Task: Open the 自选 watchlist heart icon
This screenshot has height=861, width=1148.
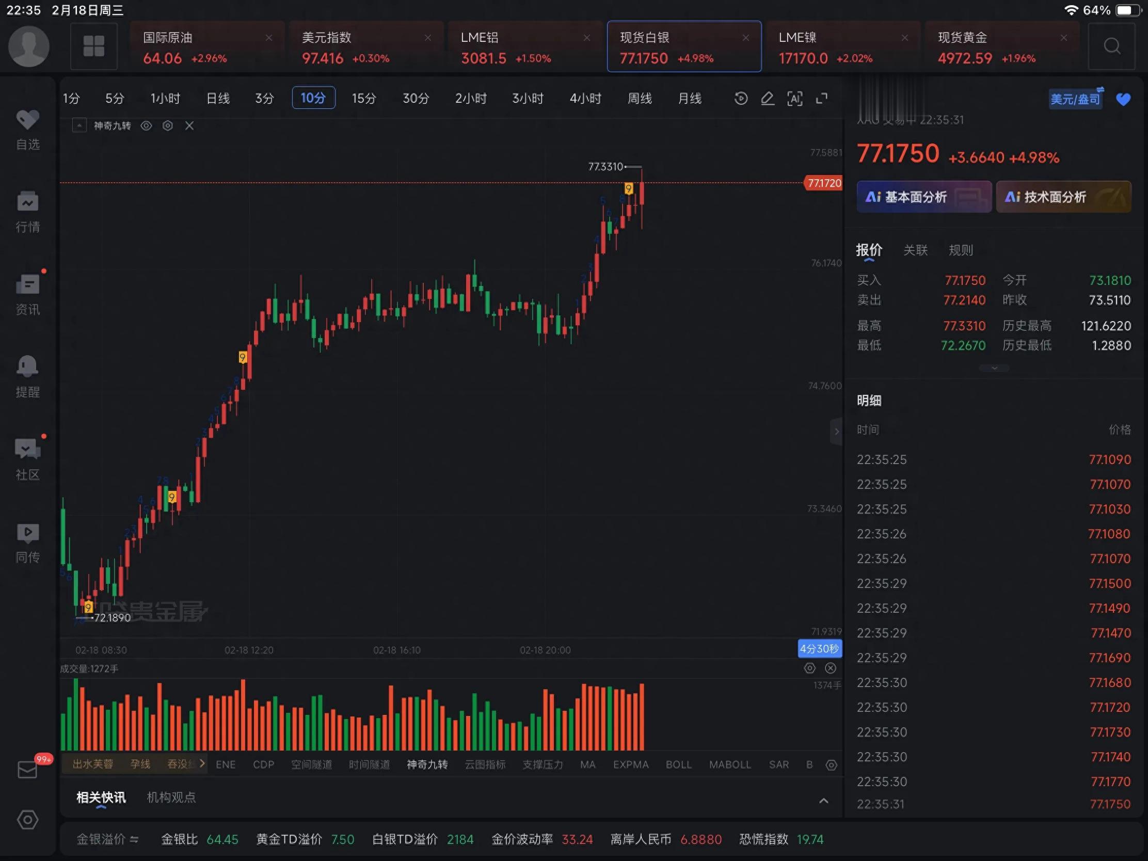Action: pyautogui.click(x=27, y=120)
